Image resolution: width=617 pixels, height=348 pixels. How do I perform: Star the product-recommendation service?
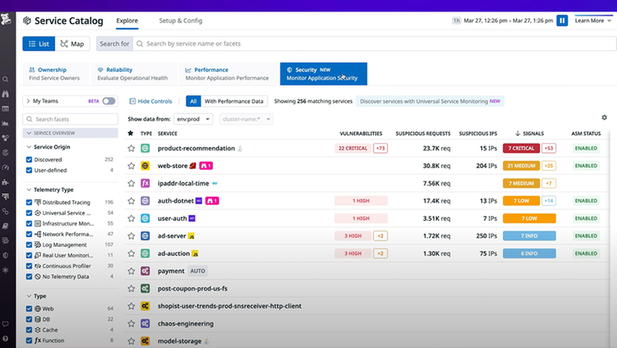pos(131,149)
